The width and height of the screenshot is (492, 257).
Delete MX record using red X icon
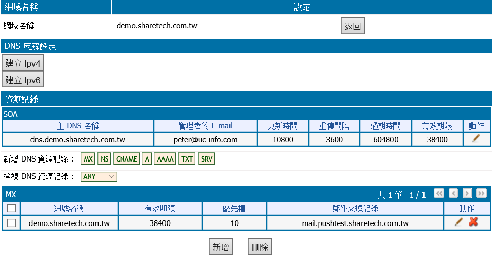coord(473,222)
